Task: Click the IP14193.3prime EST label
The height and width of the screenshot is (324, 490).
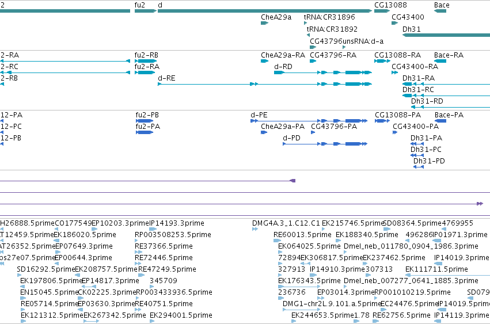Action: tap(177, 223)
